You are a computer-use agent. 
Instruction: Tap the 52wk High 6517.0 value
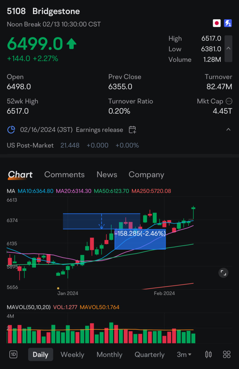[x=18, y=111]
